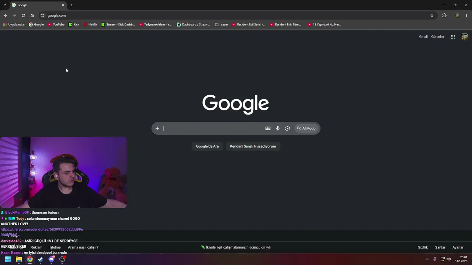Open the Gizlilik privacy link

423,247
